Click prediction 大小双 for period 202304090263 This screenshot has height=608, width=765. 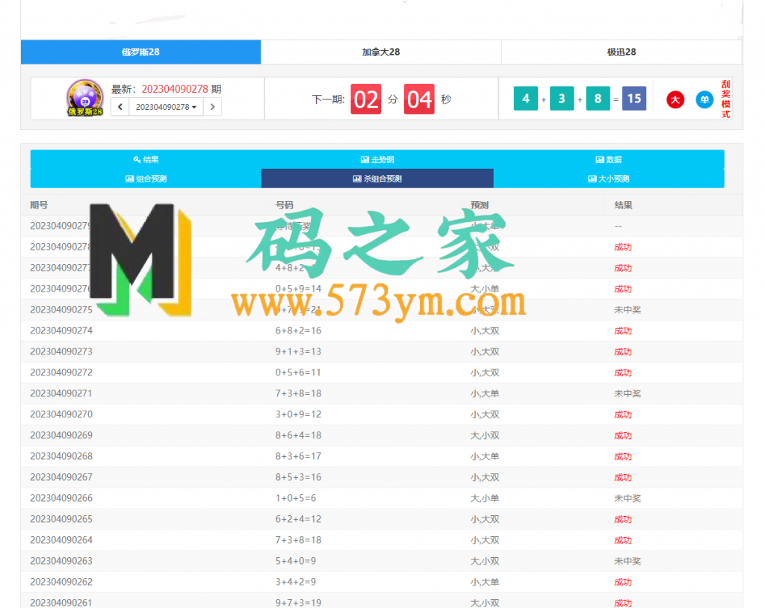[x=484, y=561]
